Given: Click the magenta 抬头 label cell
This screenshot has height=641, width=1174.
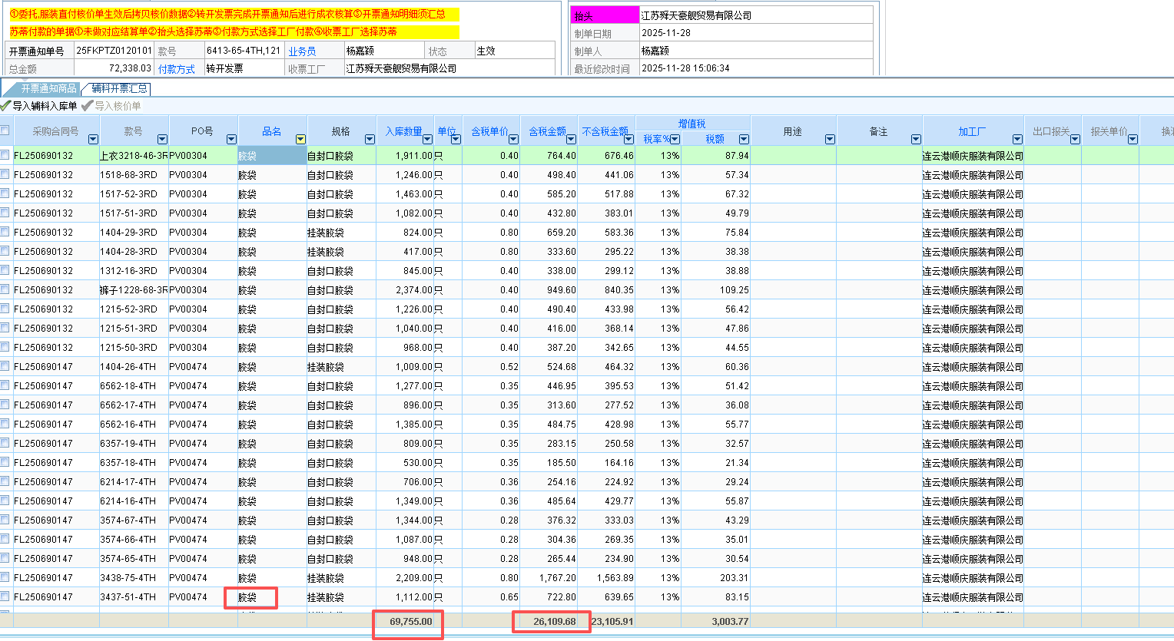Looking at the screenshot, I should [604, 16].
